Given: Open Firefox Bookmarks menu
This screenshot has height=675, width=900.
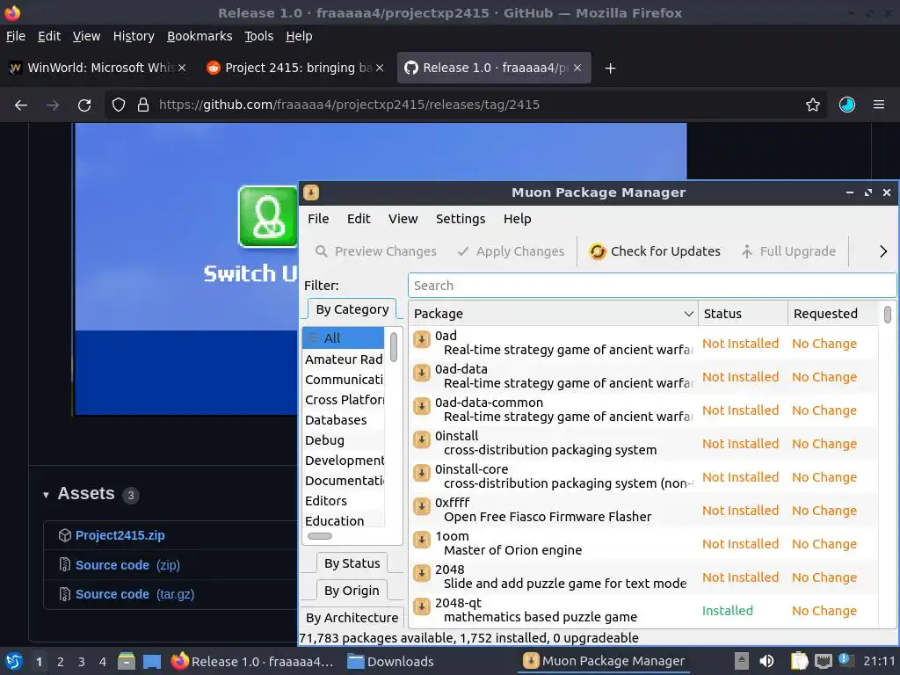Looking at the screenshot, I should click(200, 36).
